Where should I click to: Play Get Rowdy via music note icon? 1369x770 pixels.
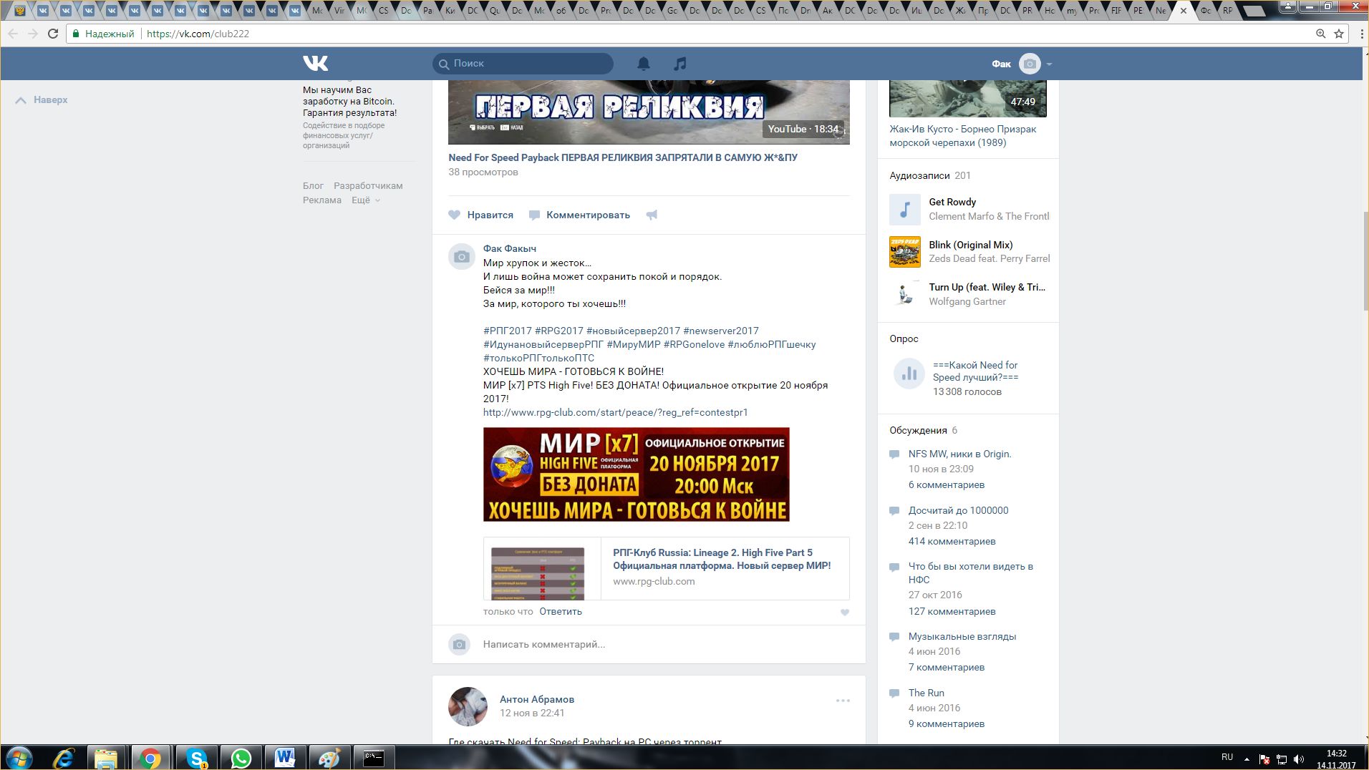click(x=905, y=210)
